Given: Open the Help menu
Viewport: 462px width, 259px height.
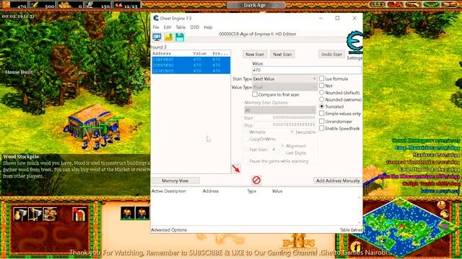Looking at the screenshot, I should (208, 27).
